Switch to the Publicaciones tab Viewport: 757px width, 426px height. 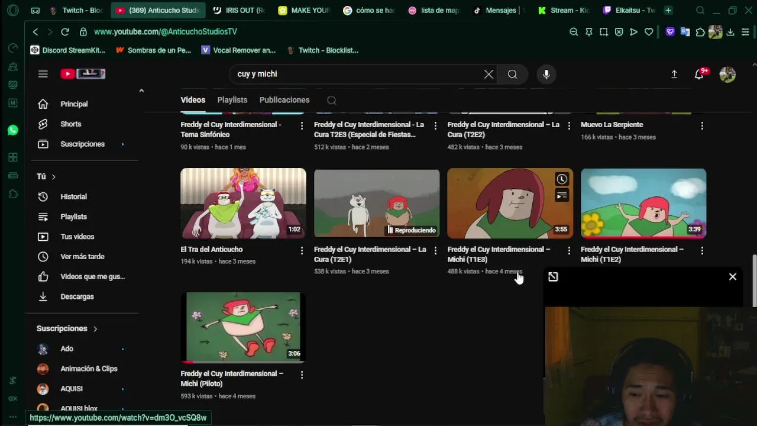pyautogui.click(x=284, y=100)
